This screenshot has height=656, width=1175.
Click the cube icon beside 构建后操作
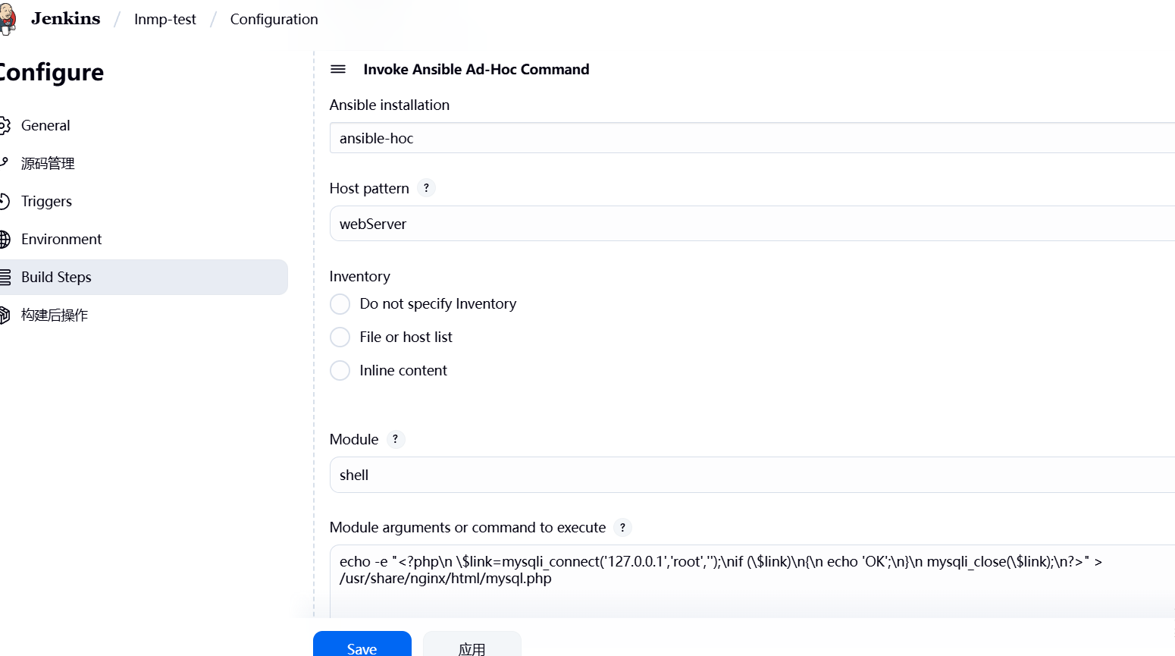[4, 315]
